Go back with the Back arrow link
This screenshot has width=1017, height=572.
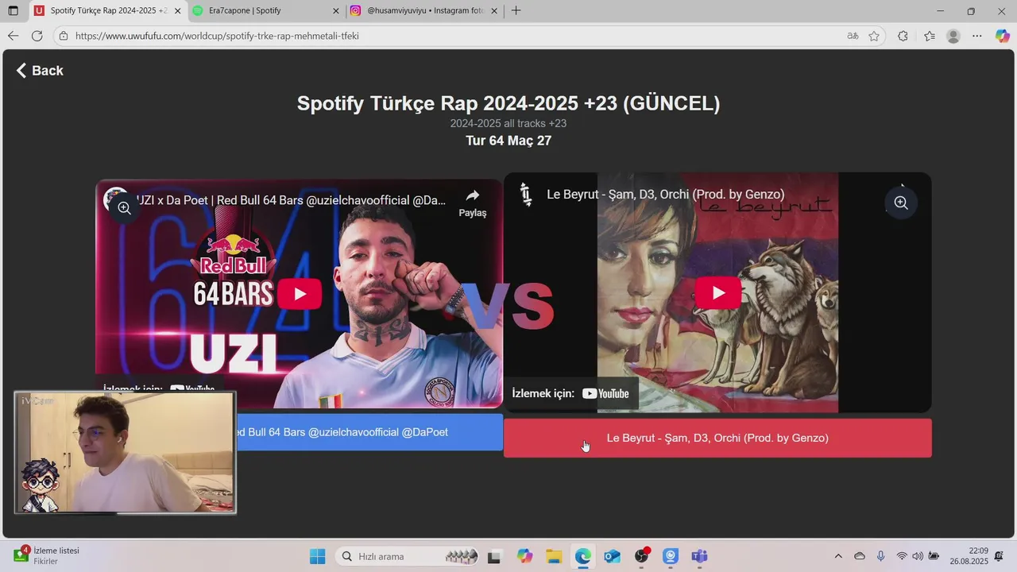coord(40,71)
